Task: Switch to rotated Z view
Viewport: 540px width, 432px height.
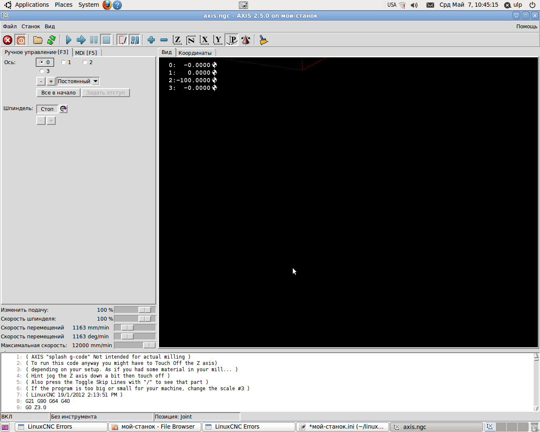Action: coord(191,40)
